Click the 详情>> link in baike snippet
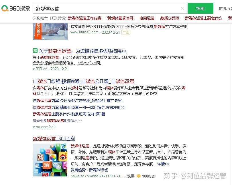Viewport: 232px width, 185px height. (x=163, y=164)
